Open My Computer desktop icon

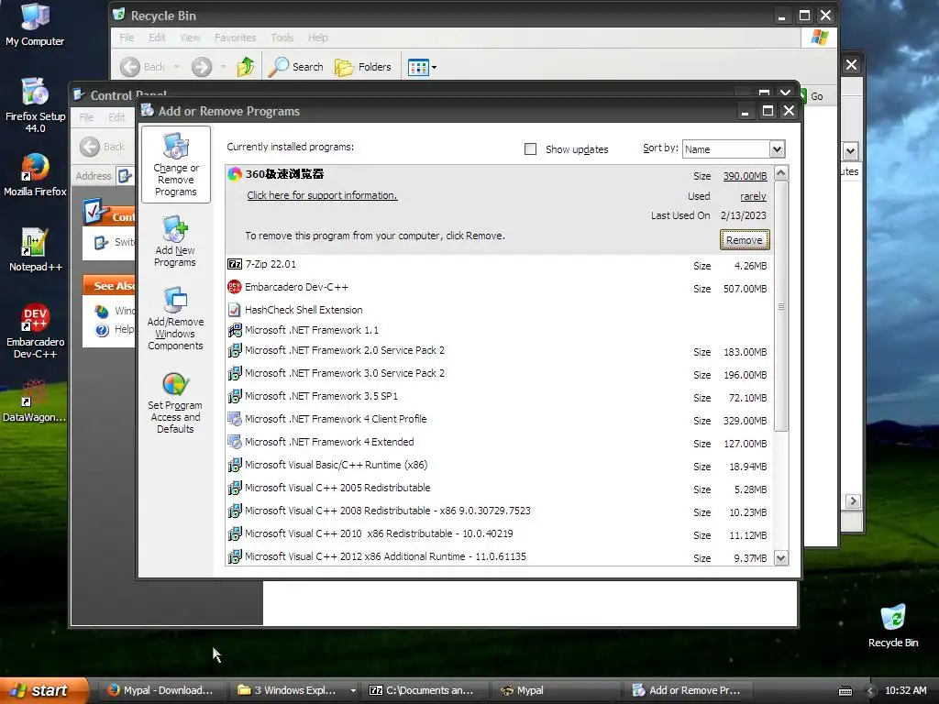(35, 25)
